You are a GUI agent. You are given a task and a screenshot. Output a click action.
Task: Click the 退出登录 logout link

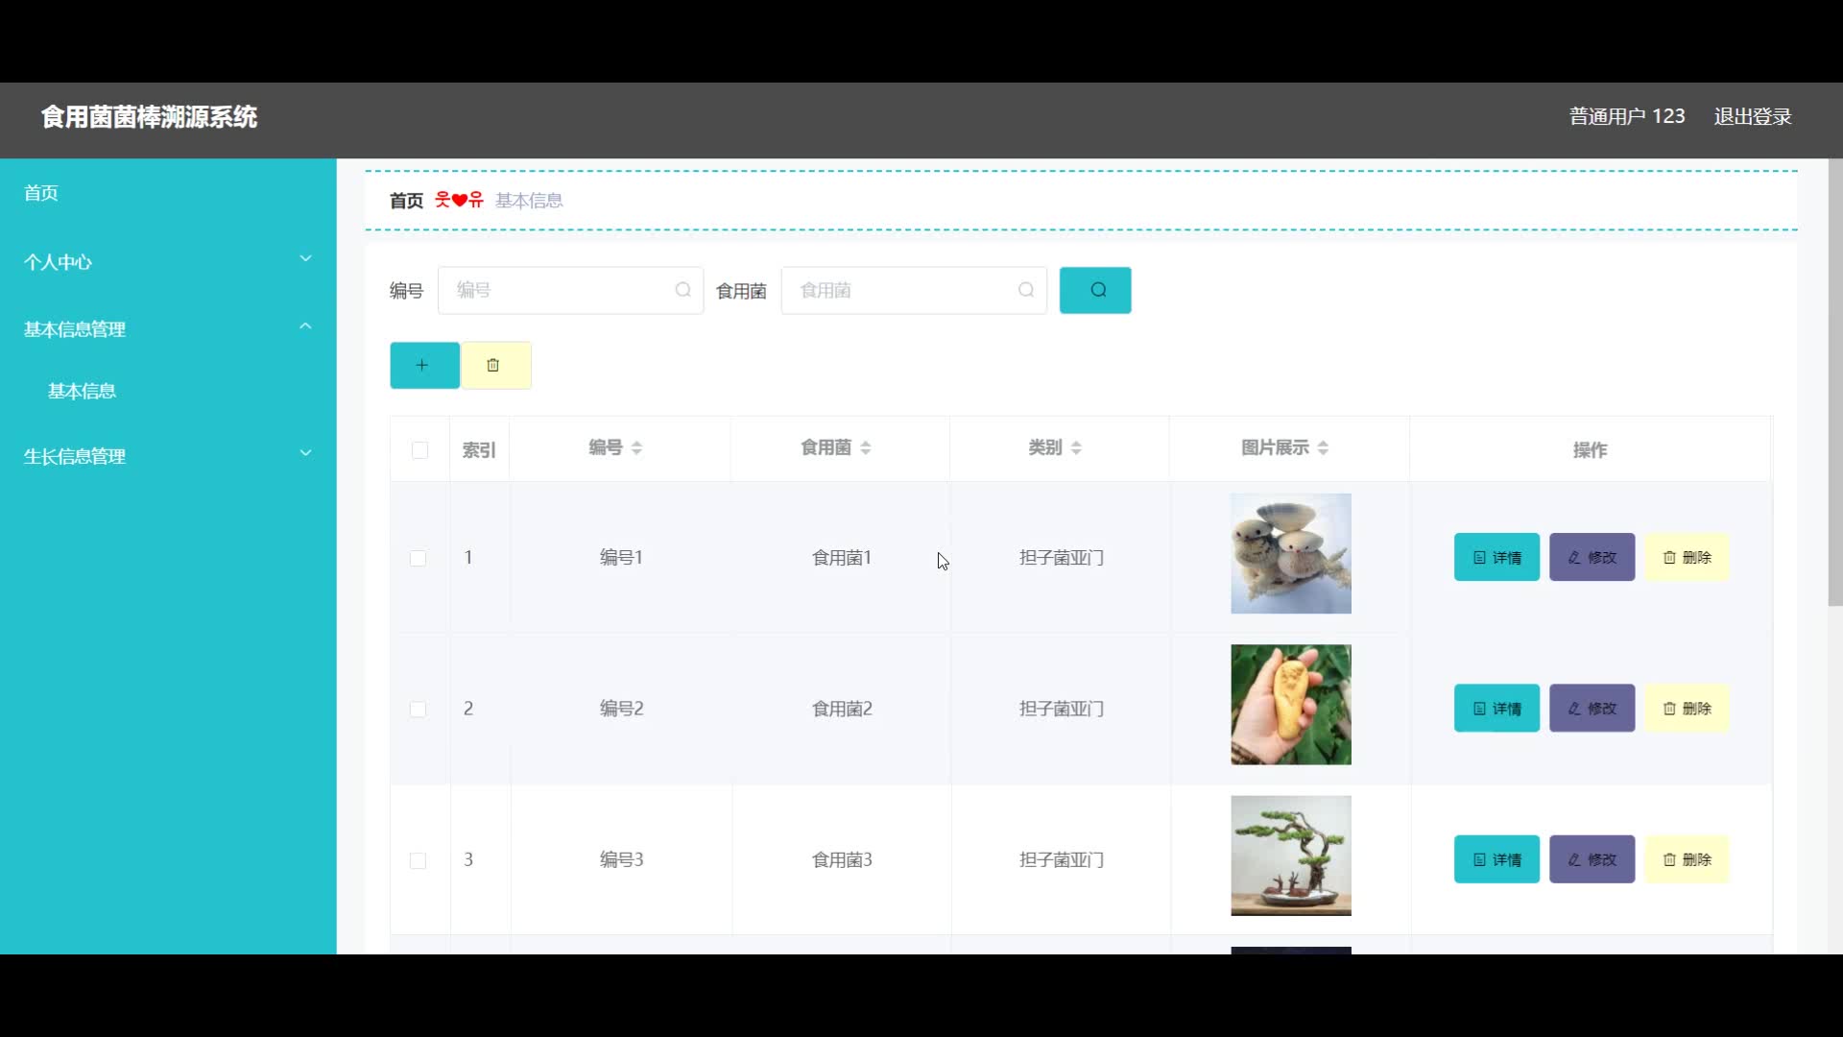coord(1753,116)
